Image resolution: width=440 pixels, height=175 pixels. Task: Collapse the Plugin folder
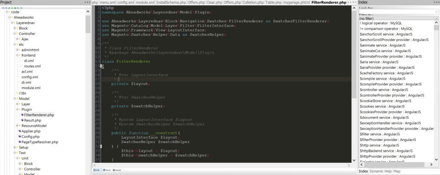(17, 110)
